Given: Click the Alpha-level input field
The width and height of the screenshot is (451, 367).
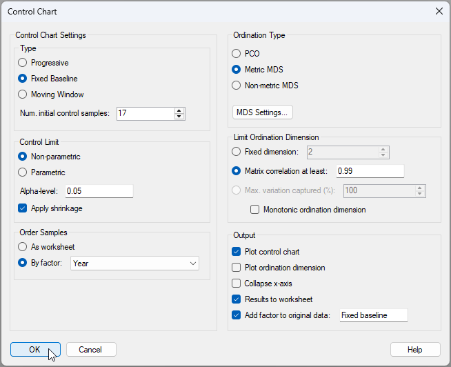Looking at the screenshot, I should 99,191.
